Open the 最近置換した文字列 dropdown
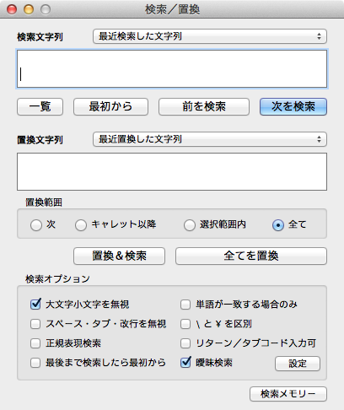 pyautogui.click(x=210, y=139)
